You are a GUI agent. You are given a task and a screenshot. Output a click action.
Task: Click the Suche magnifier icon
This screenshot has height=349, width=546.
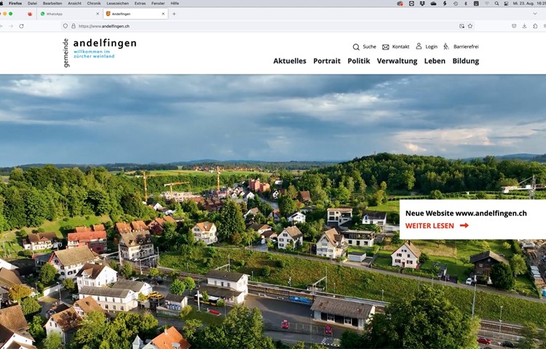point(356,47)
